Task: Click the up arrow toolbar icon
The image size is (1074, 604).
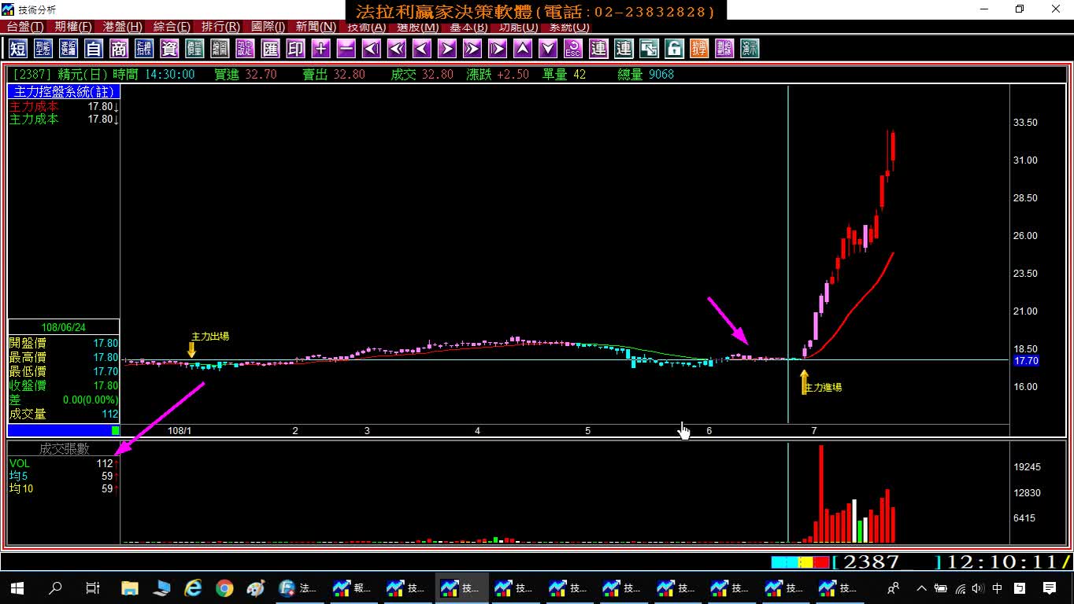Action: [x=522, y=49]
